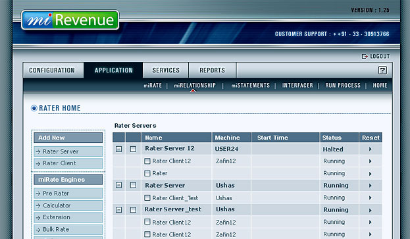Click the Reset column header
The height and width of the screenshot is (239, 410).
371,138
